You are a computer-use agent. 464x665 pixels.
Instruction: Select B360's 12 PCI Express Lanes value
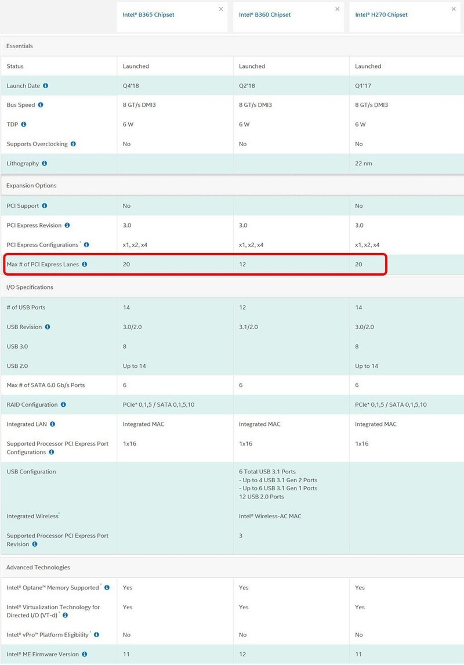point(242,264)
